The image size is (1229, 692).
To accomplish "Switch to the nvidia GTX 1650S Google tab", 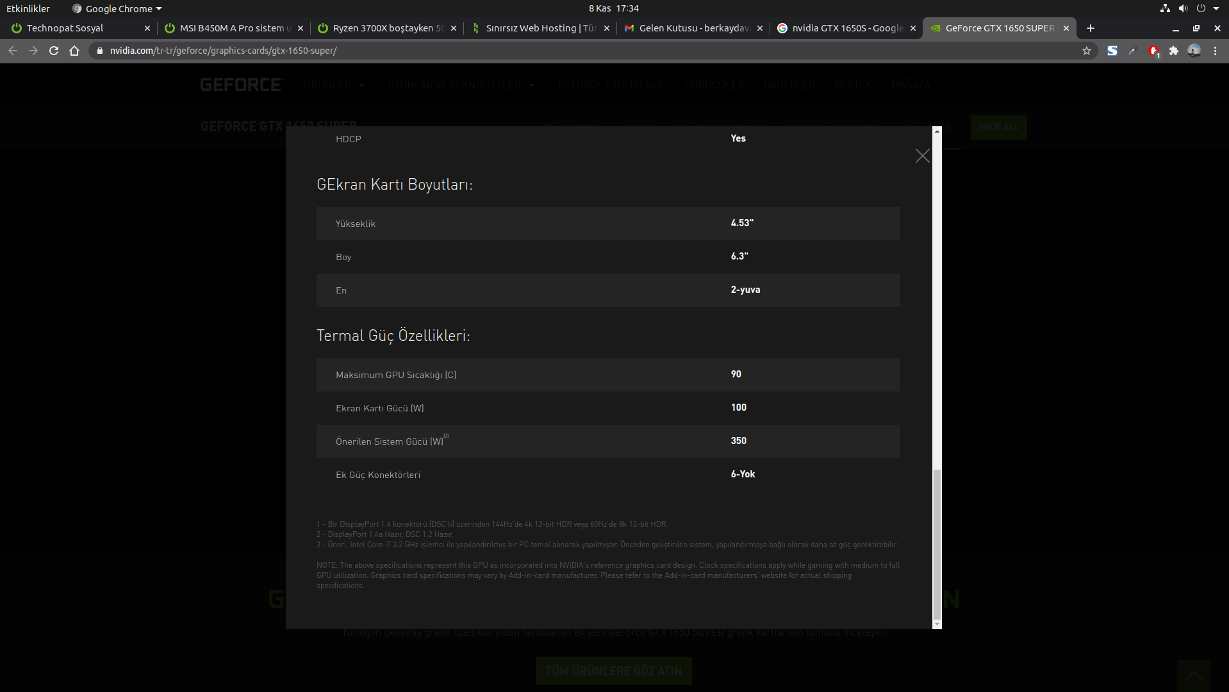I will (846, 28).
